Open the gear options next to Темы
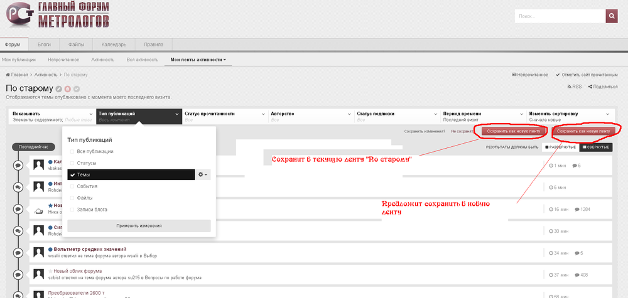 (x=203, y=175)
